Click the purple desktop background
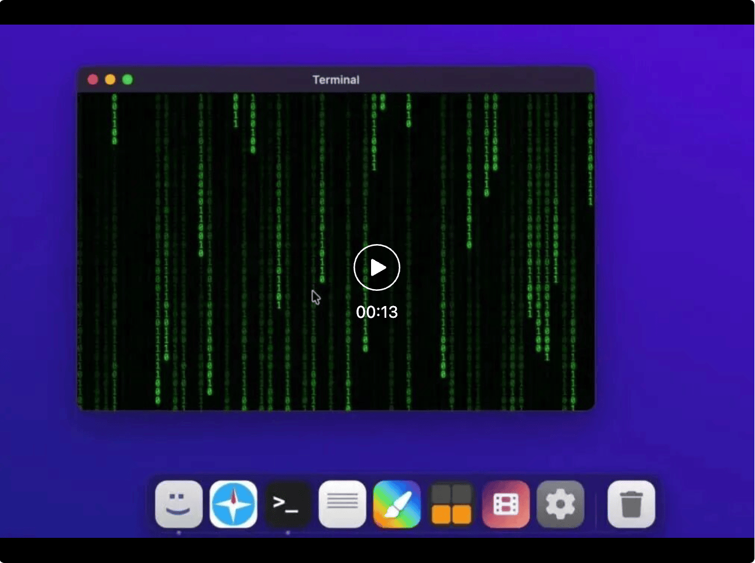 [x=673, y=234]
